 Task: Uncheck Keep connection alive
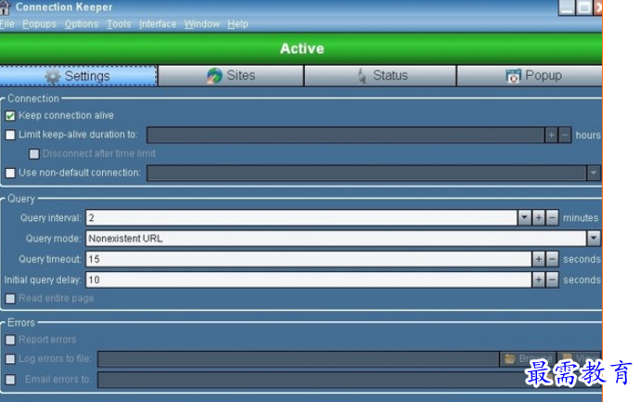(10, 116)
